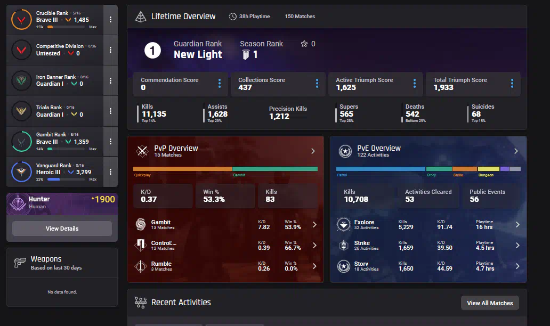Click the PvP Overview crossed swords icon
The width and height of the screenshot is (550, 326).
(x=142, y=151)
